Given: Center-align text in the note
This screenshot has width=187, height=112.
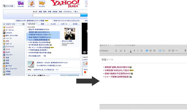Looking at the screenshot, I should click(x=151, y=51).
